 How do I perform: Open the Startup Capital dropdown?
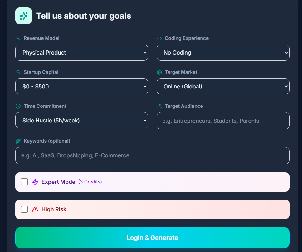(82, 86)
